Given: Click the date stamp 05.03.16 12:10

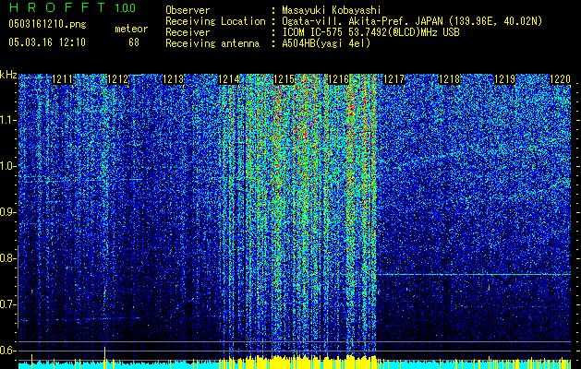Looking at the screenshot, I should click(47, 42).
